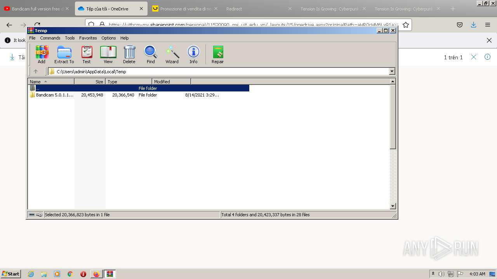This screenshot has height=279, width=497.
Task: Select the Bandicam 5.0.1.1 folder row
Action: tap(139, 95)
